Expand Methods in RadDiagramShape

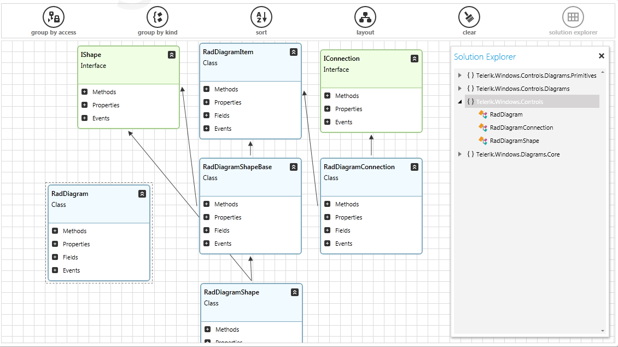208,329
